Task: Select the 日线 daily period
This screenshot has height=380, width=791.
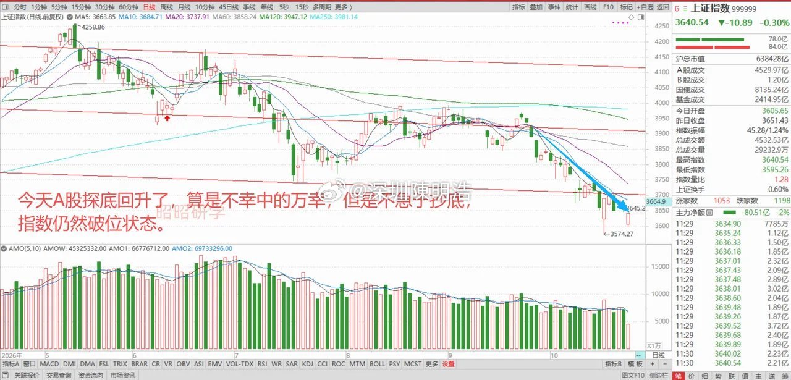Action: (x=150, y=7)
